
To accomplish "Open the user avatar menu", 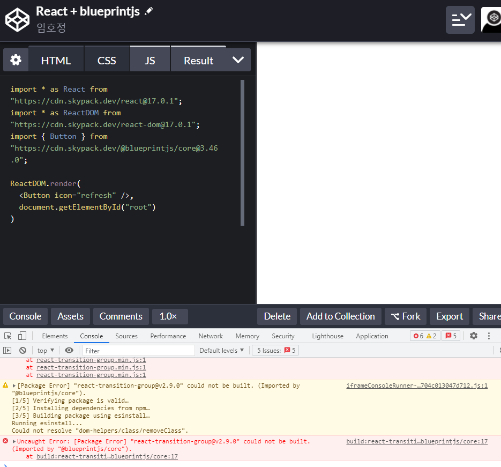I will pyautogui.click(x=491, y=19).
